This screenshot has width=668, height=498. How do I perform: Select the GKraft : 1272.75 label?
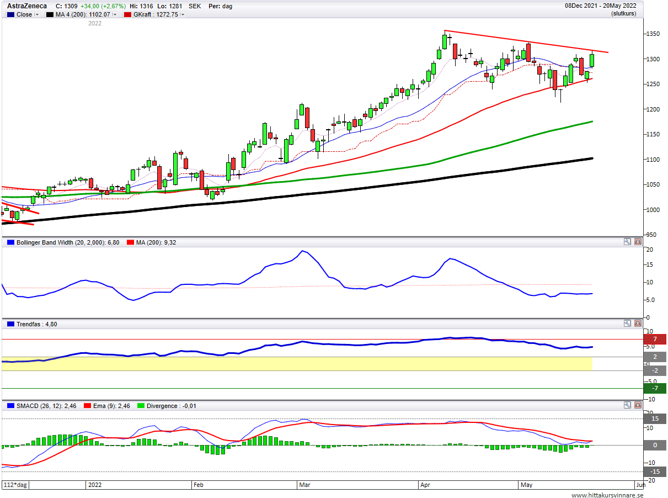[156, 15]
